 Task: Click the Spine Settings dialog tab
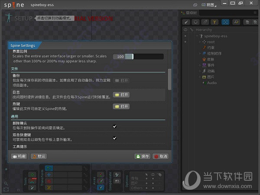23,45
